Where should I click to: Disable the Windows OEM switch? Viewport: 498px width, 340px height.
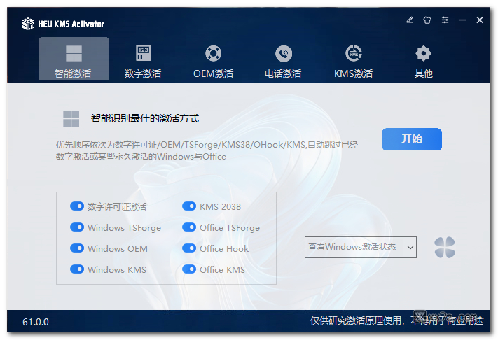(x=77, y=248)
